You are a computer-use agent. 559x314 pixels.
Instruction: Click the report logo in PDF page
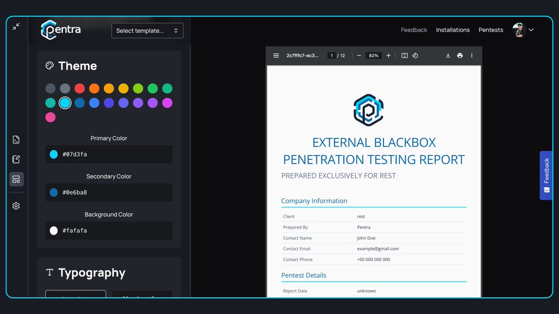[368, 110]
